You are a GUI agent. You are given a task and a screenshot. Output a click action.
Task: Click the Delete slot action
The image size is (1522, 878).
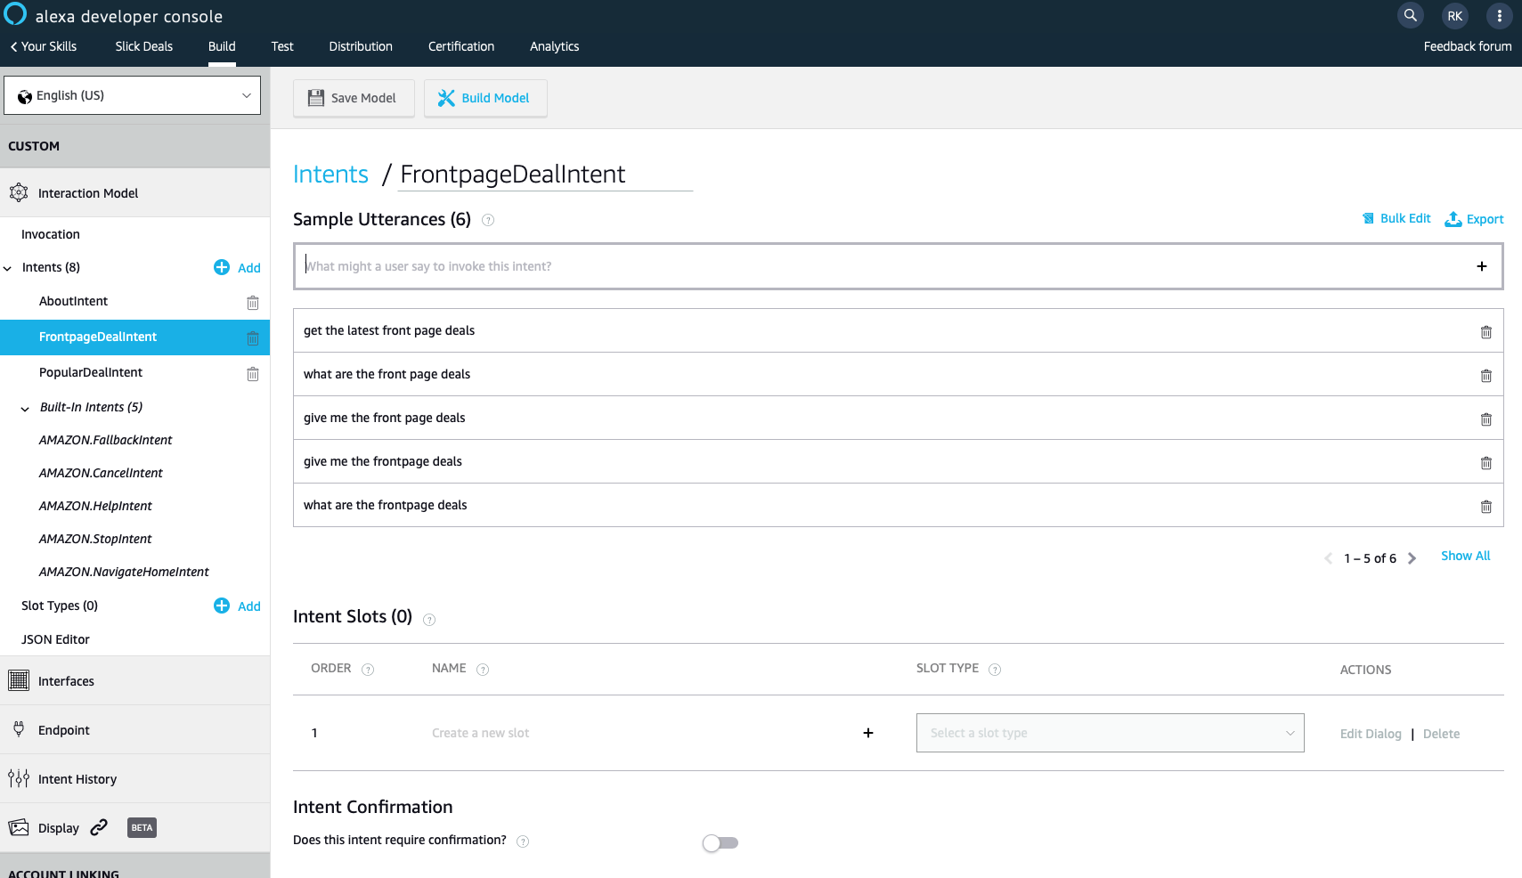(1441, 734)
